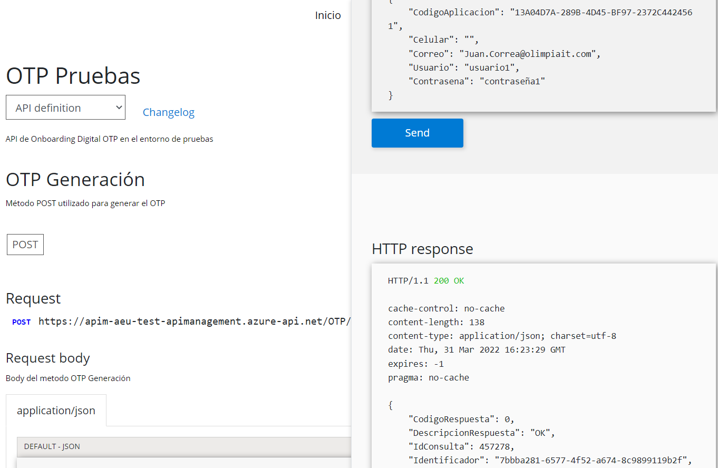Click the Correo email value in request body

click(x=527, y=54)
